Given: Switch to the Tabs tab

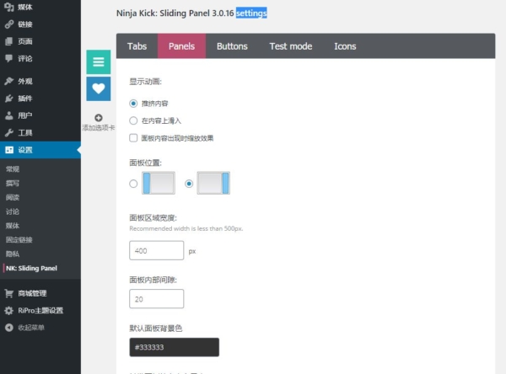Looking at the screenshot, I should coord(137,46).
